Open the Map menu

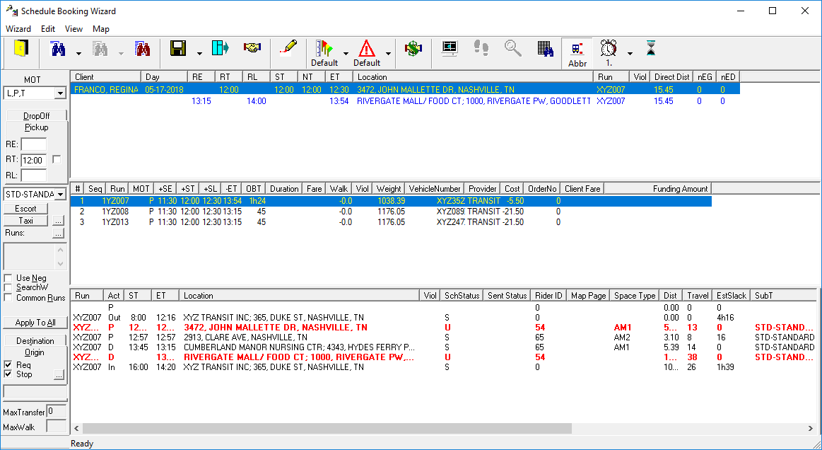click(101, 29)
